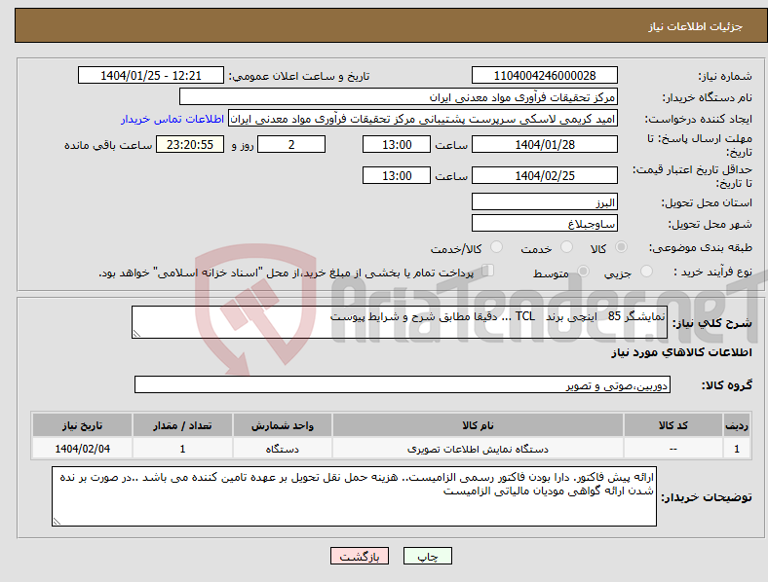Click the نام کالا column header
768x582 pixels.
point(478,425)
